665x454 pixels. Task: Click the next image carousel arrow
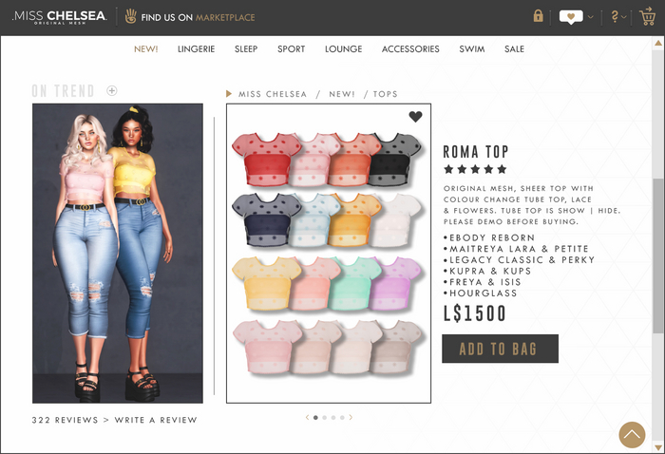351,417
